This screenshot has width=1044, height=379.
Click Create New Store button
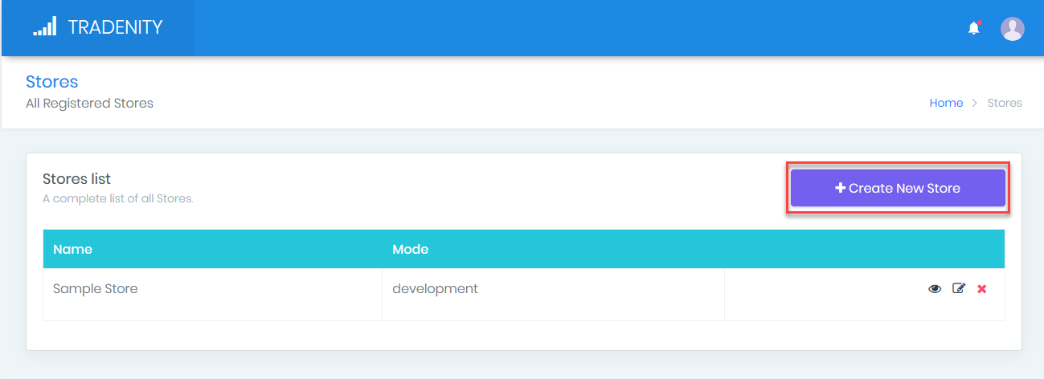[x=898, y=188]
